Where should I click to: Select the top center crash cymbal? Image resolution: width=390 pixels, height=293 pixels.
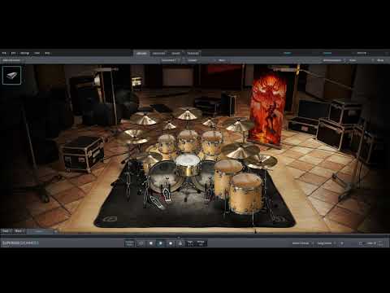coord(188,113)
